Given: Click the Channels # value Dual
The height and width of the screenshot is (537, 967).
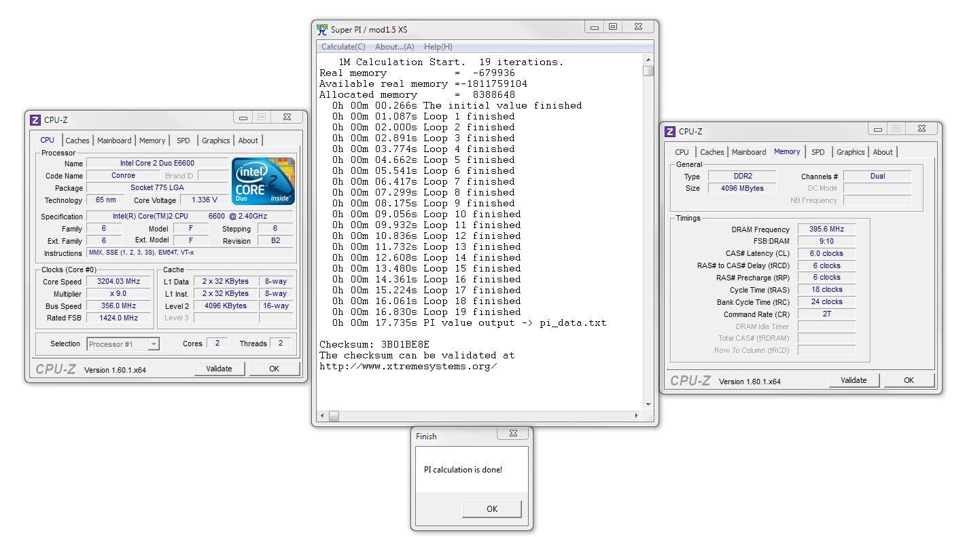Looking at the screenshot, I should 877,176.
